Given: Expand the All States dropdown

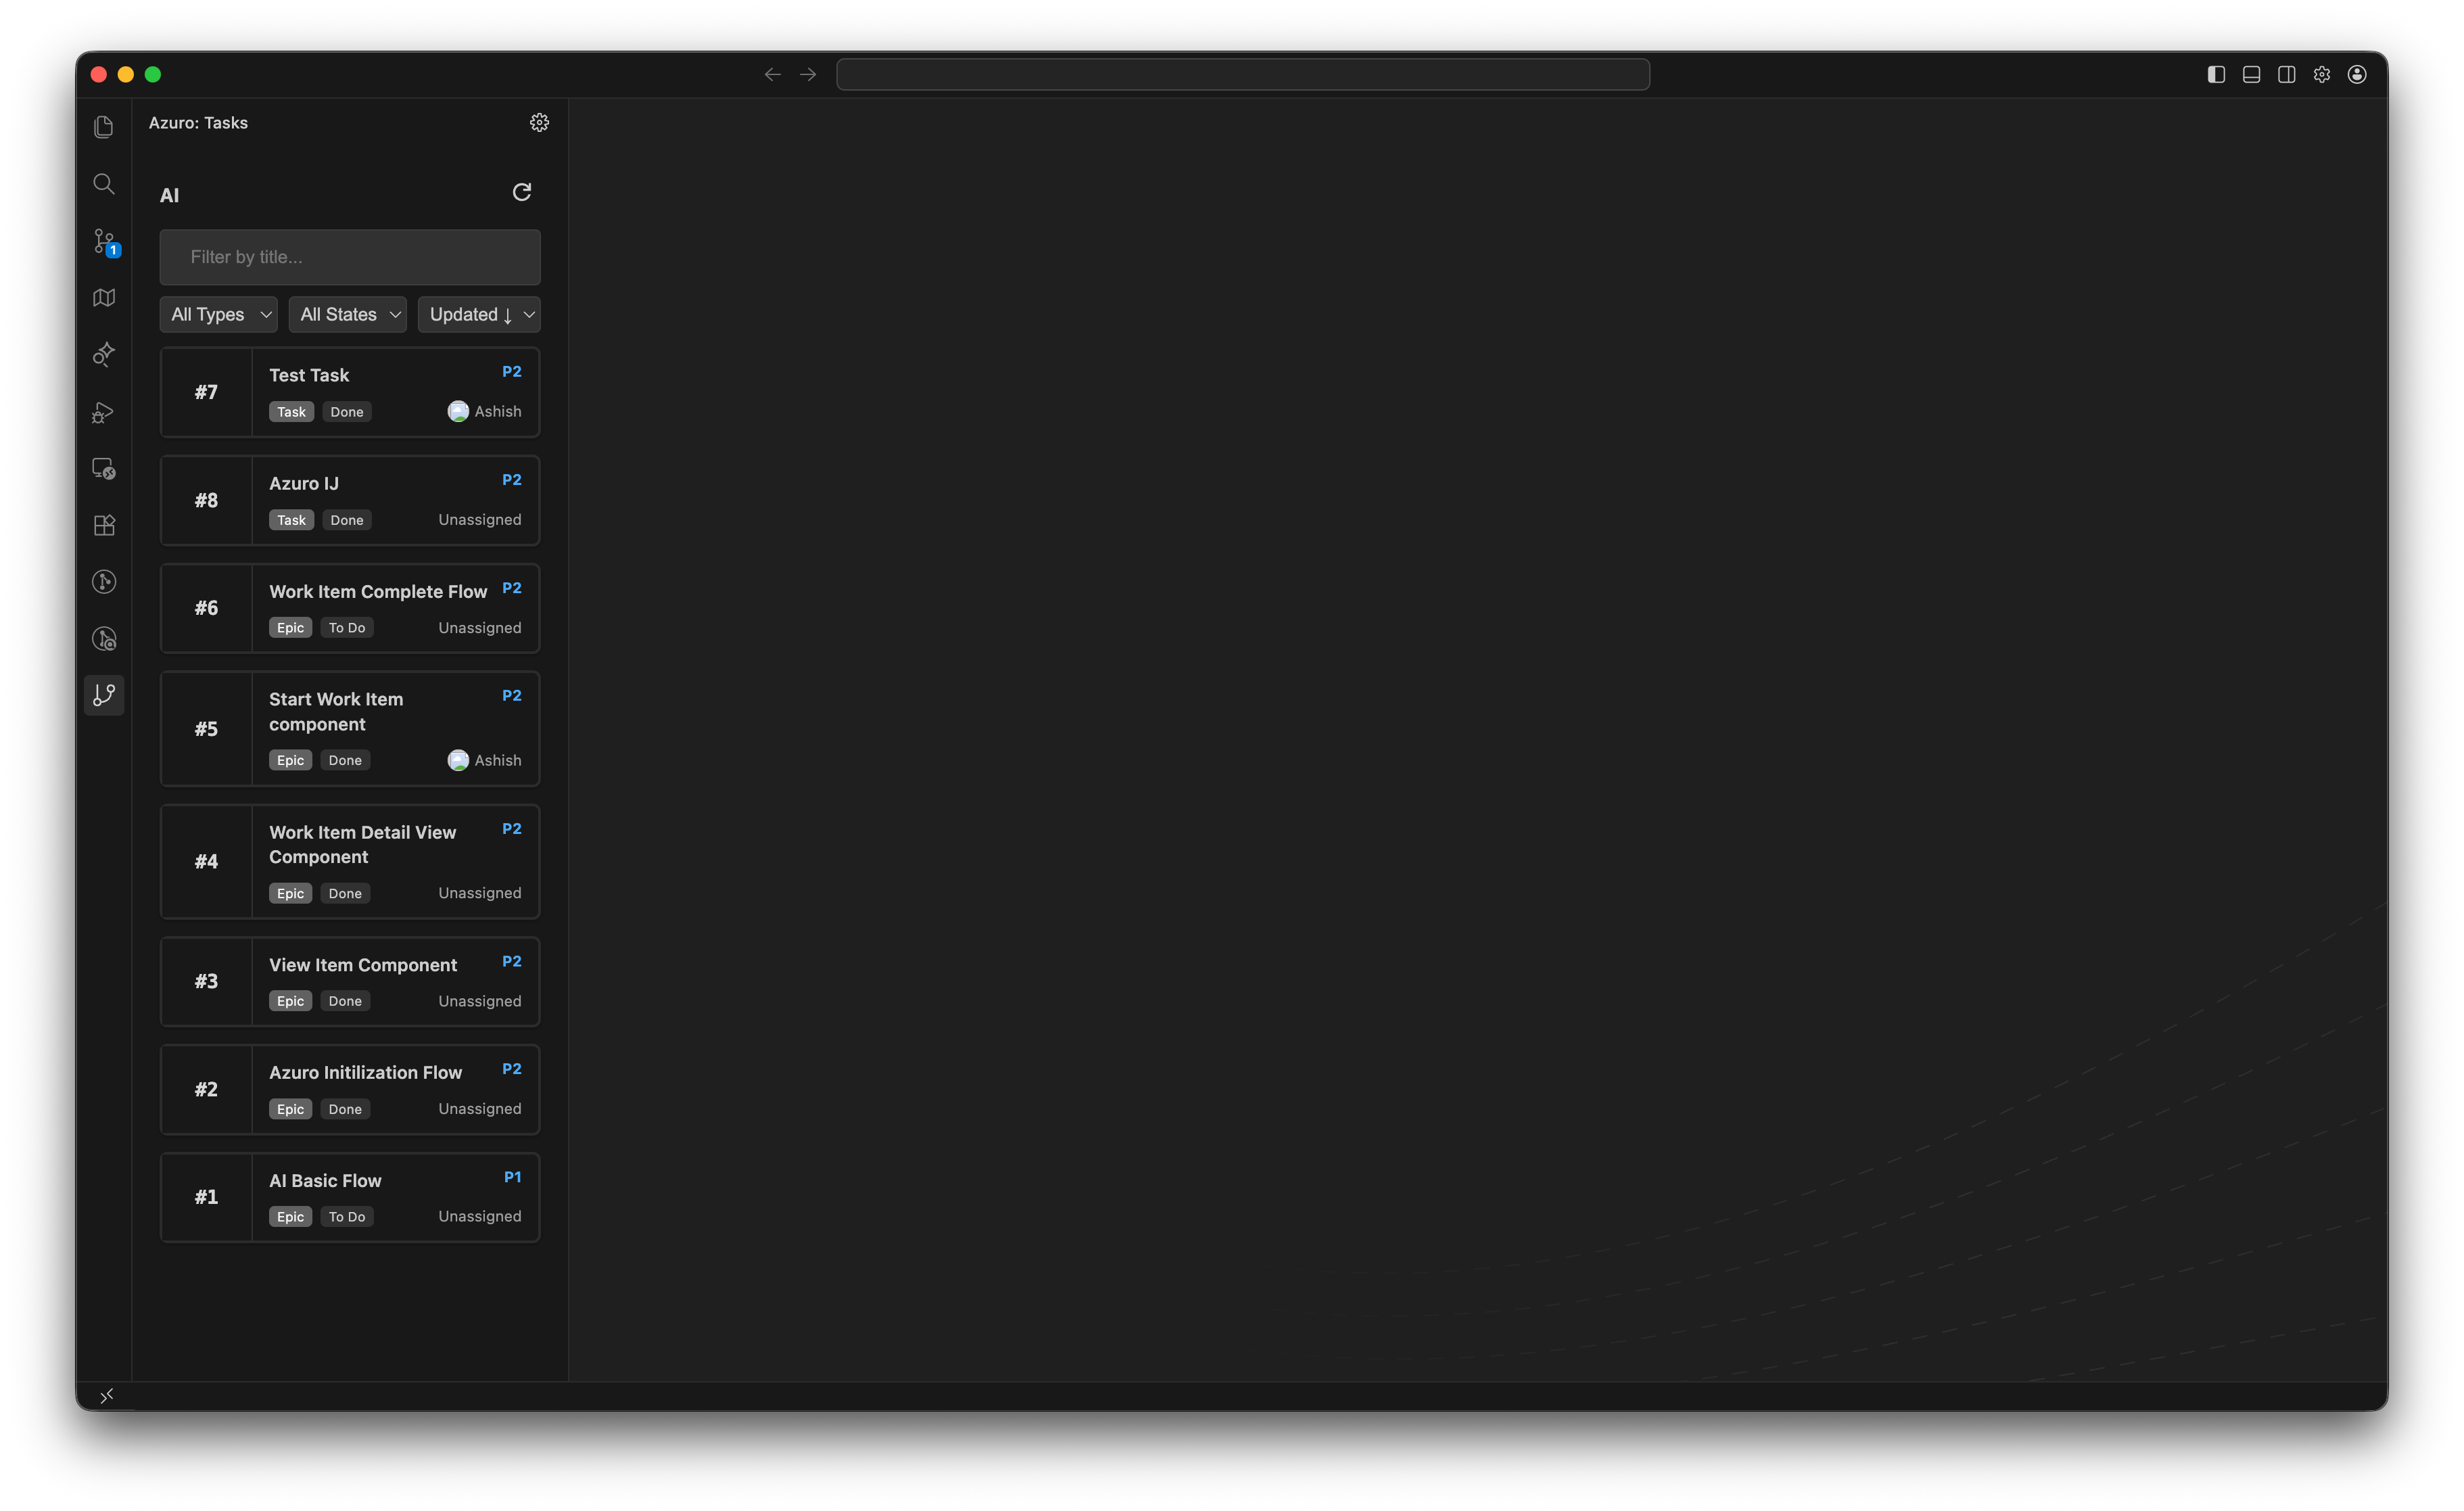Looking at the screenshot, I should [348, 314].
